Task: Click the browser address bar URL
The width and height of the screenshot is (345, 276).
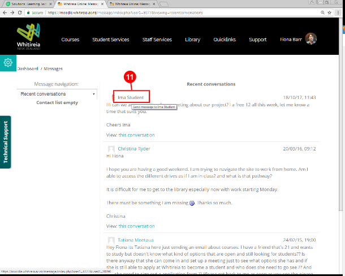Action: click(125, 13)
